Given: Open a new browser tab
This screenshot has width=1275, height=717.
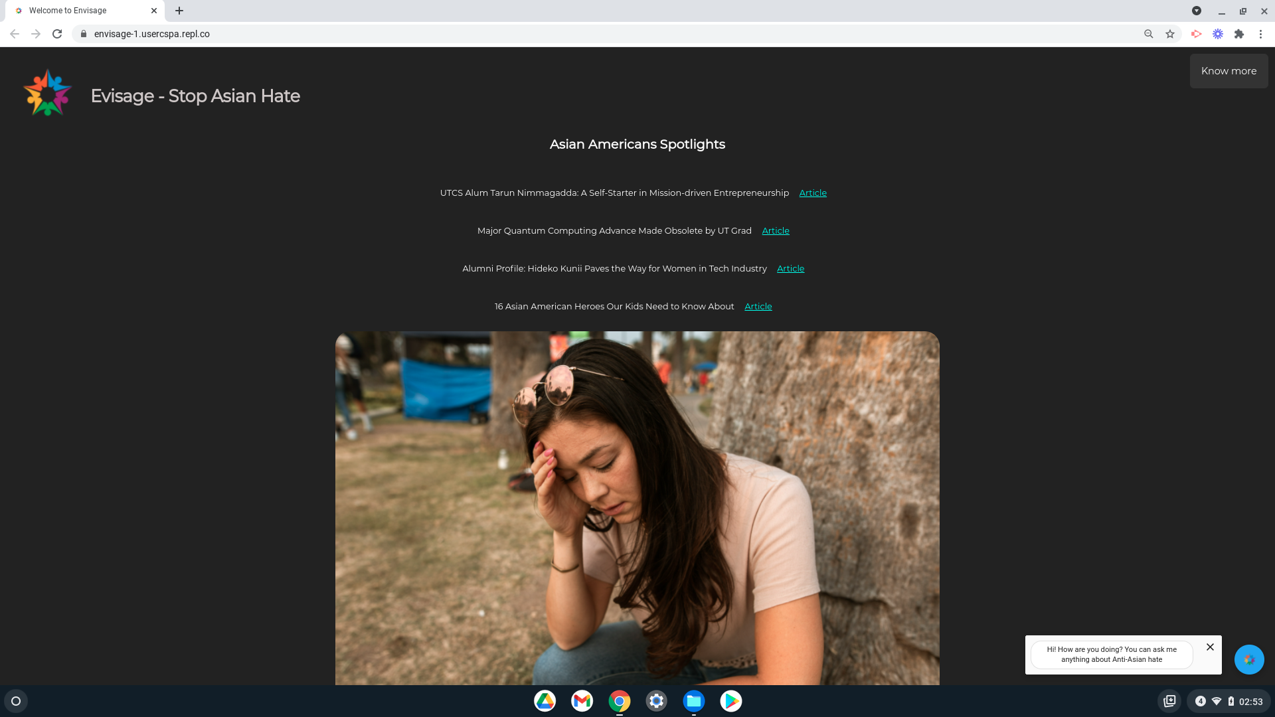Looking at the screenshot, I should coord(179,11).
